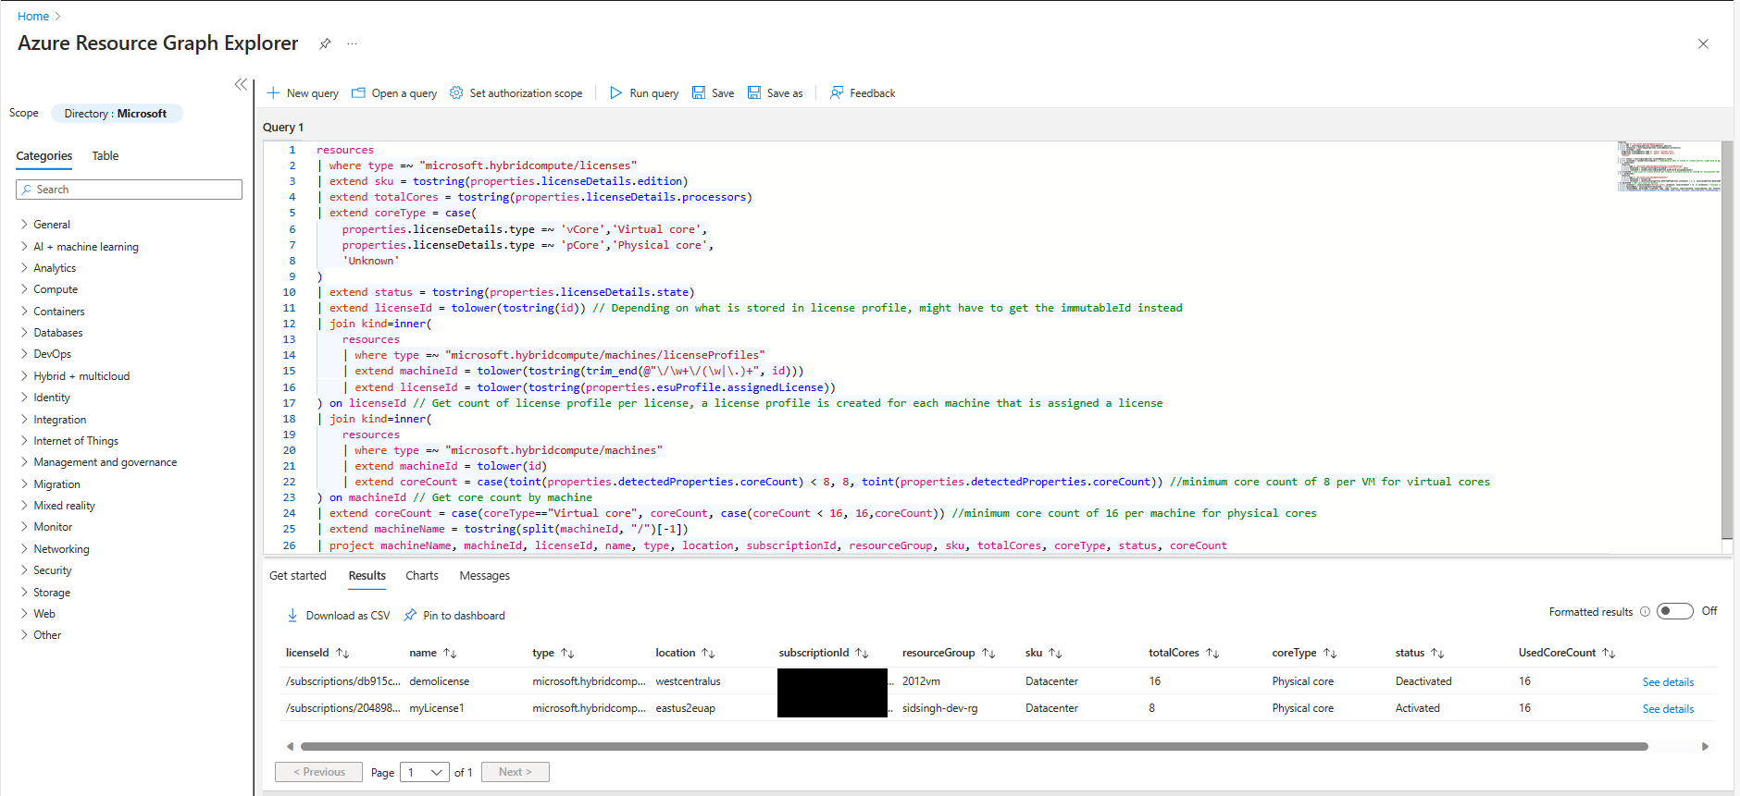Start a New query
This screenshot has height=796, width=1740.
coord(303,93)
